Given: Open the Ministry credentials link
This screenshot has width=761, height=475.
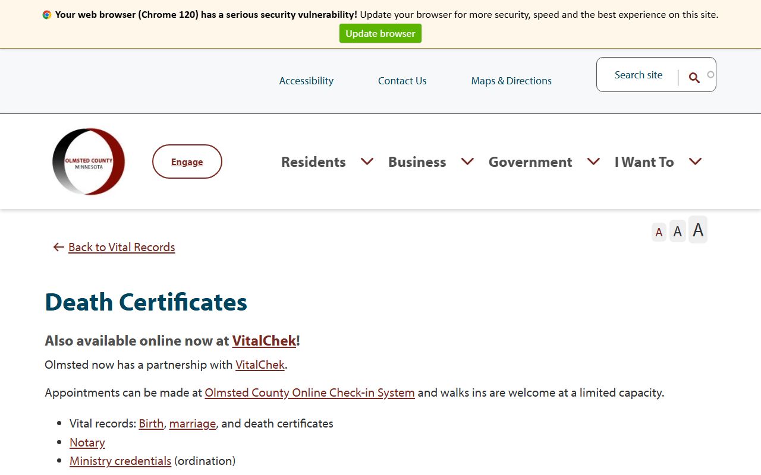Looking at the screenshot, I should click(x=120, y=461).
